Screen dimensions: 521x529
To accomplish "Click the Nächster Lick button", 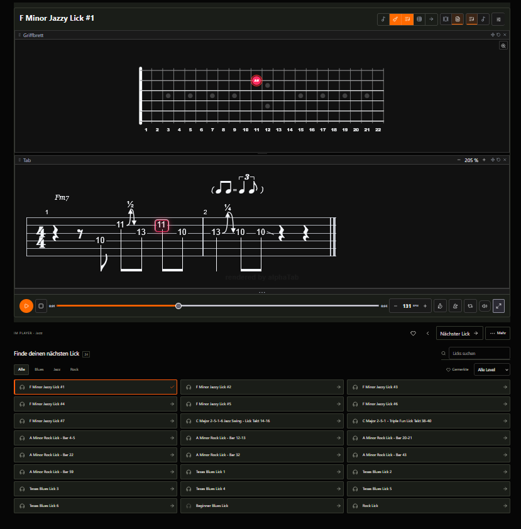I will click(x=459, y=334).
